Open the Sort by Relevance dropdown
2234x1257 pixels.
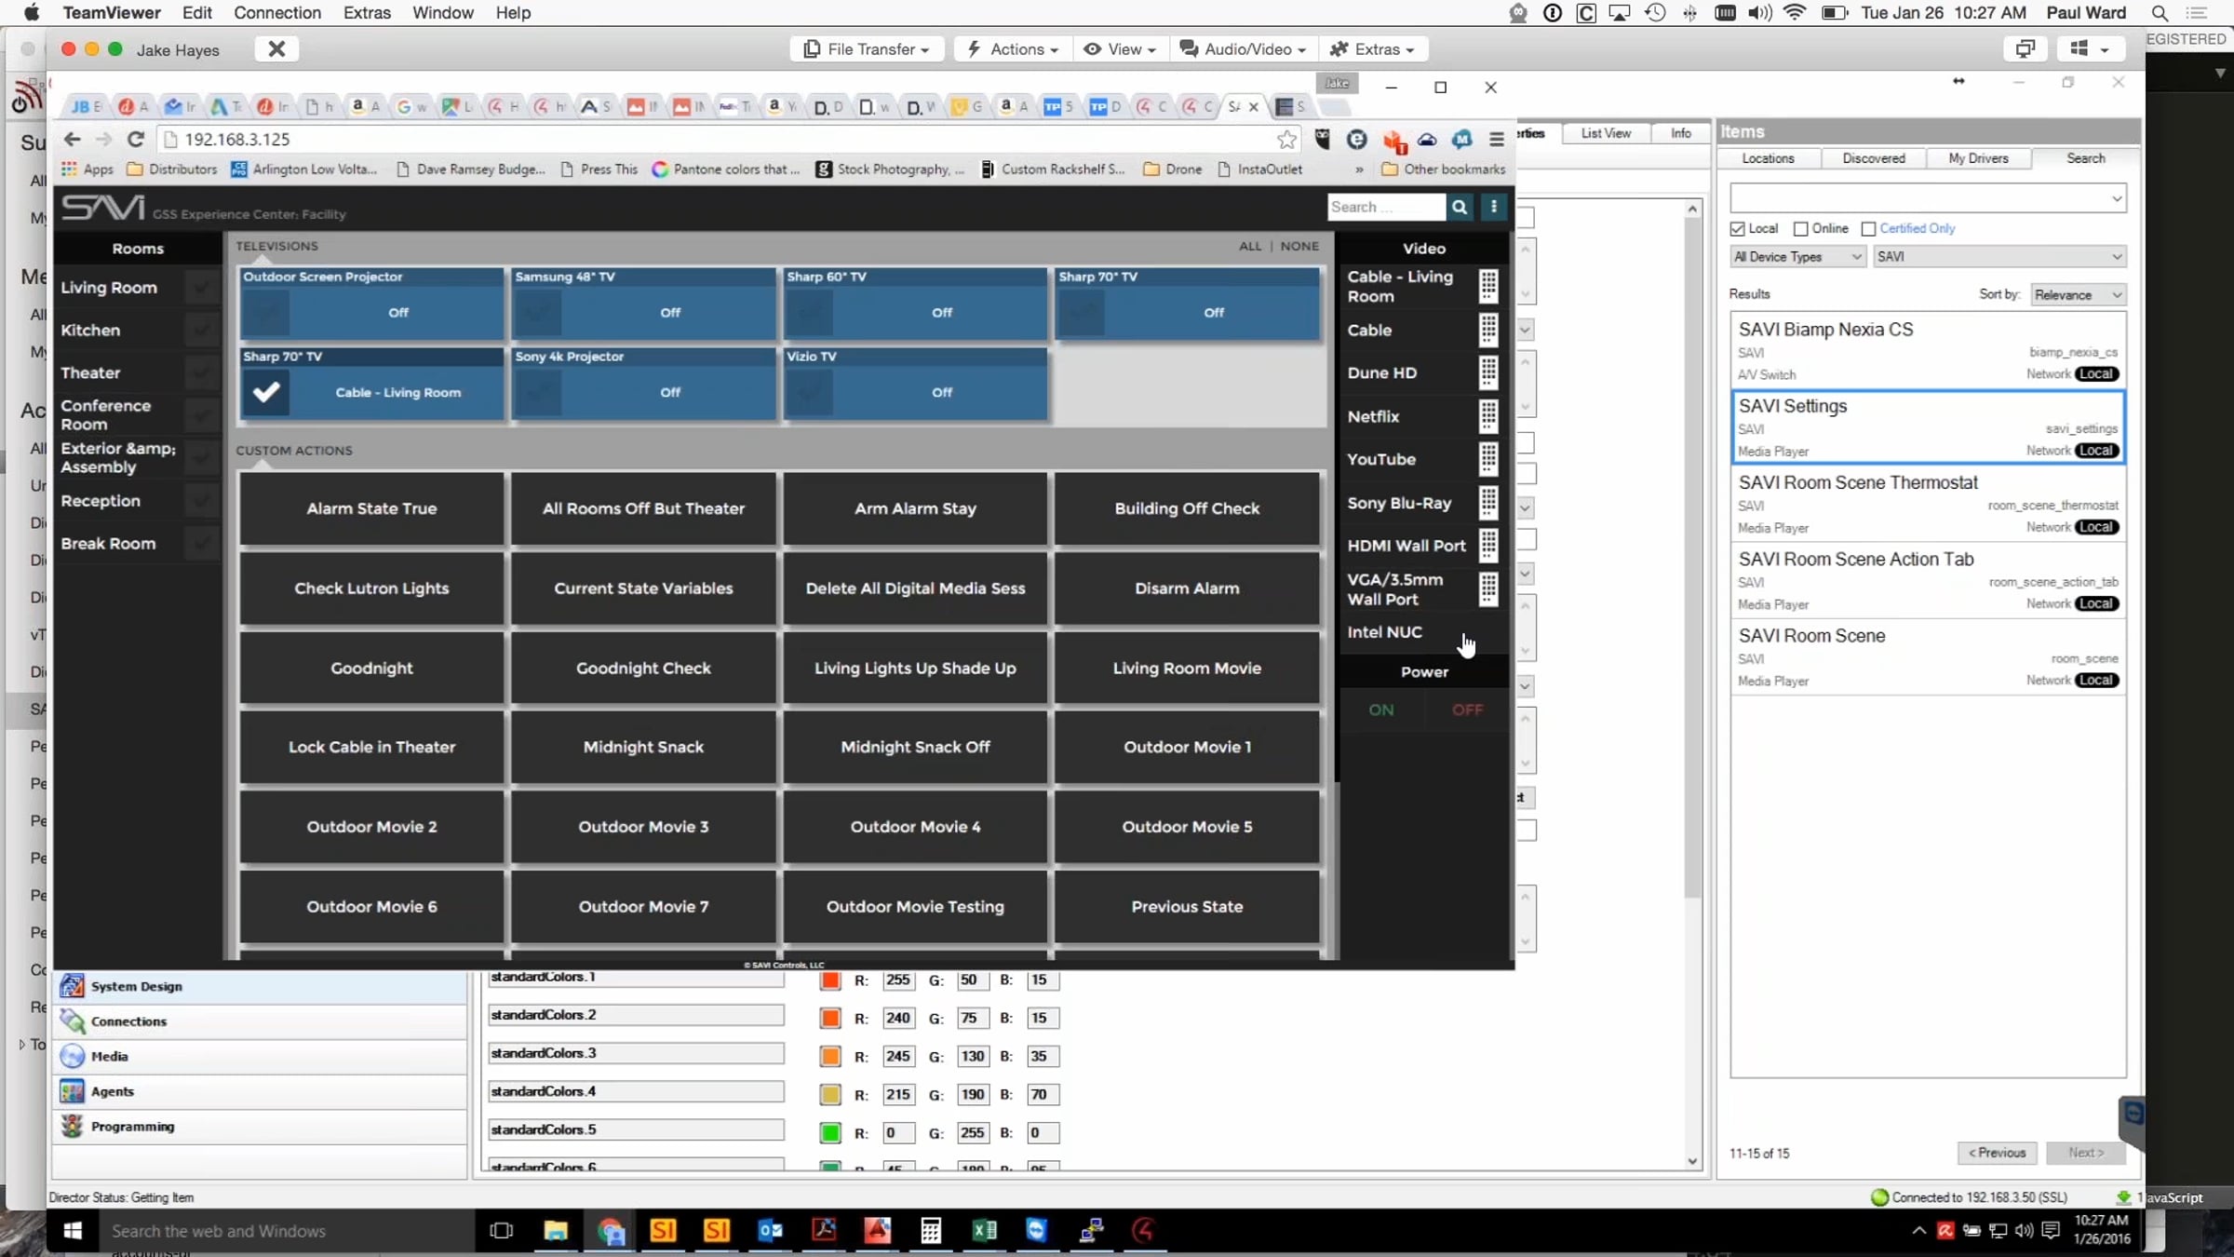(2078, 295)
